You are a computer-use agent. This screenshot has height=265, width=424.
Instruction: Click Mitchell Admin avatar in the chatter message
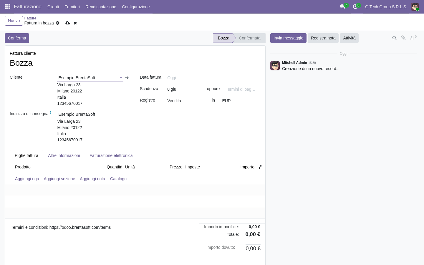click(275, 66)
